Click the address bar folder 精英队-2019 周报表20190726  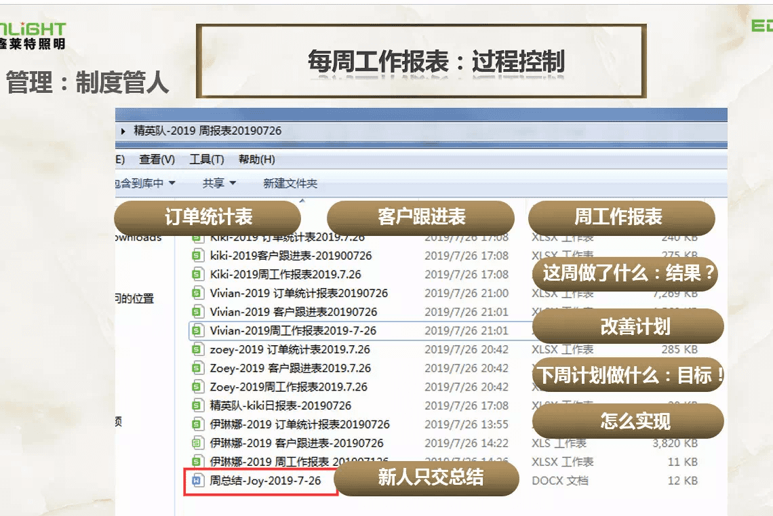(207, 131)
